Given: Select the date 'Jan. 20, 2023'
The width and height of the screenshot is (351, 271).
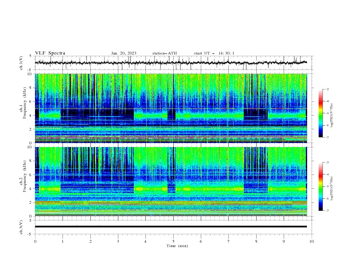Looking at the screenshot, I should (124, 53).
